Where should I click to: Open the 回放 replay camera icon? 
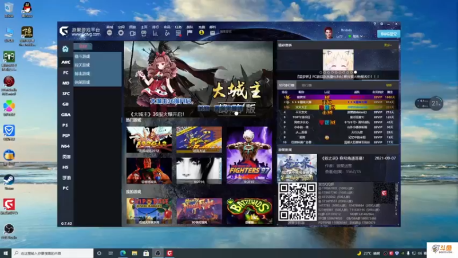[132, 33]
